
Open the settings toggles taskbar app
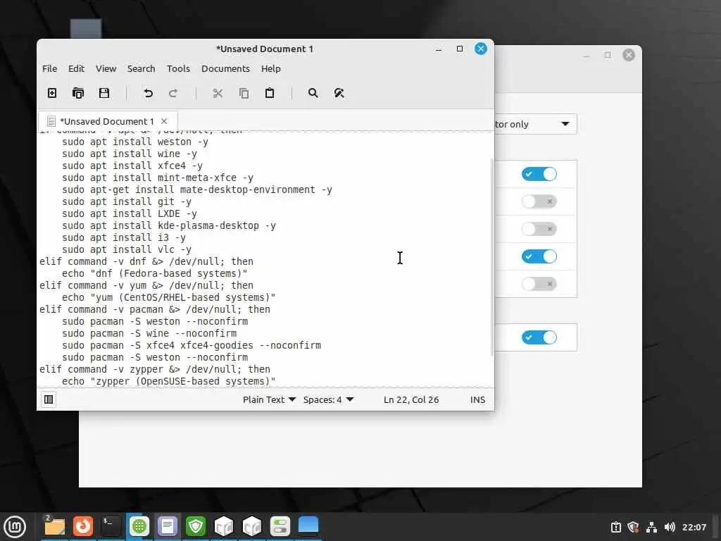point(280,526)
